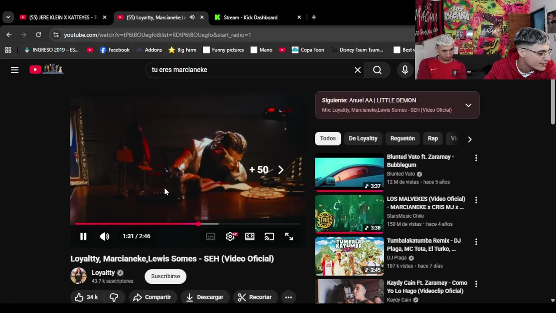The image size is (556, 313).
Task: Open Blunted Vato Bubblegum video thumbnail
Action: tap(349, 172)
